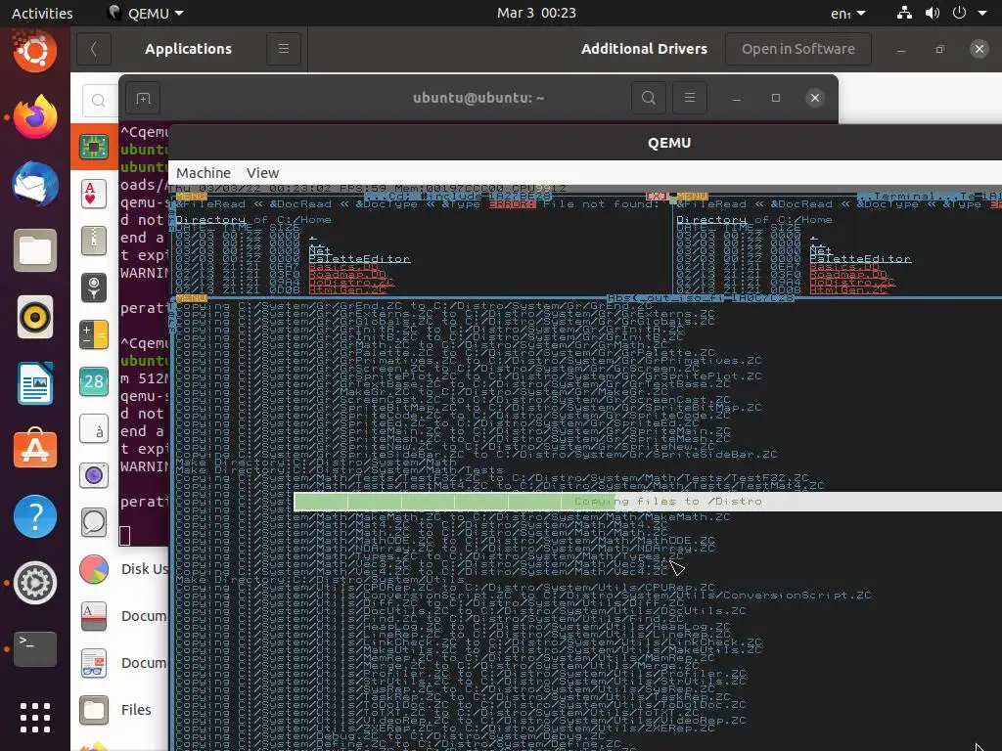Open the View menu in QEMU
The width and height of the screenshot is (1002, 751).
coord(262,173)
